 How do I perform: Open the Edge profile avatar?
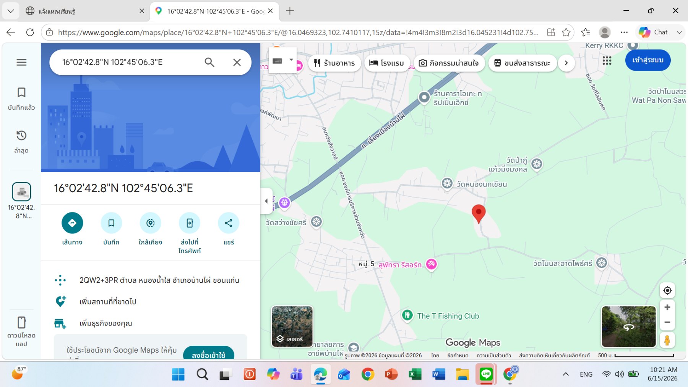[605, 32]
